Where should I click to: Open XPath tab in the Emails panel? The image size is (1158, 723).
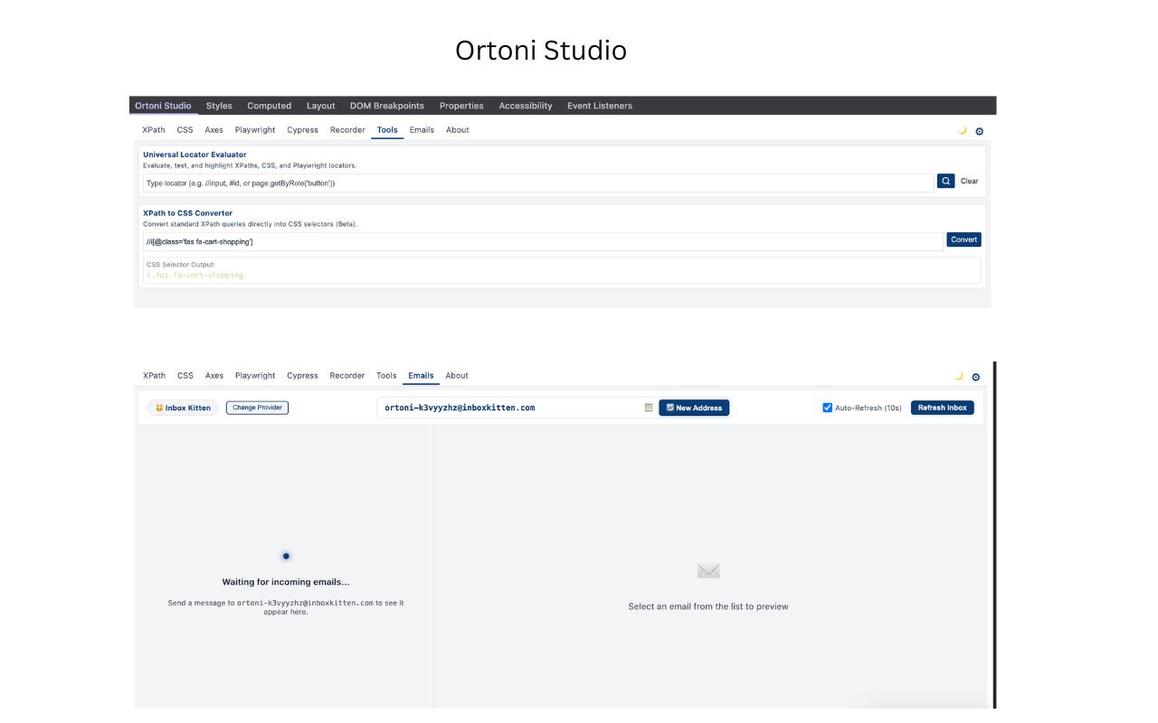(154, 376)
